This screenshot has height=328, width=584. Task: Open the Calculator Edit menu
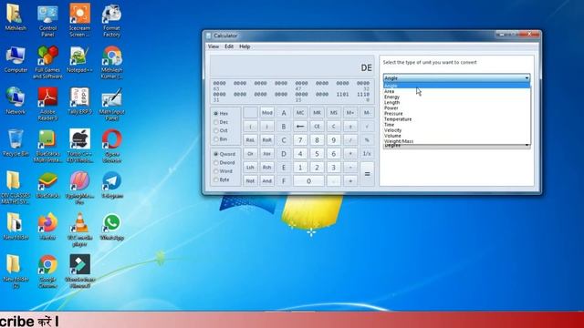coord(229,46)
